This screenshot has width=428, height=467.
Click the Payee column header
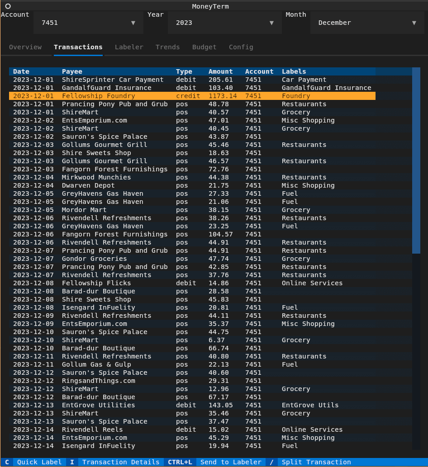tap(72, 71)
